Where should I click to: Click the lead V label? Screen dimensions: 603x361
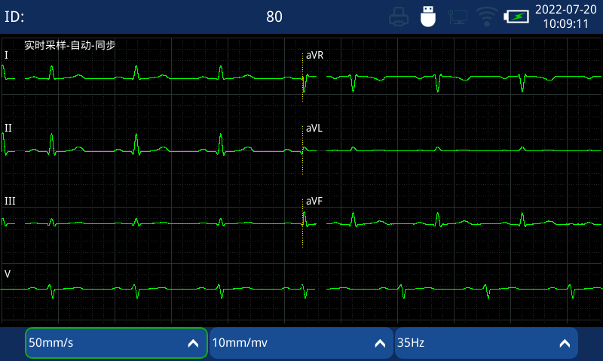pyautogui.click(x=8, y=274)
